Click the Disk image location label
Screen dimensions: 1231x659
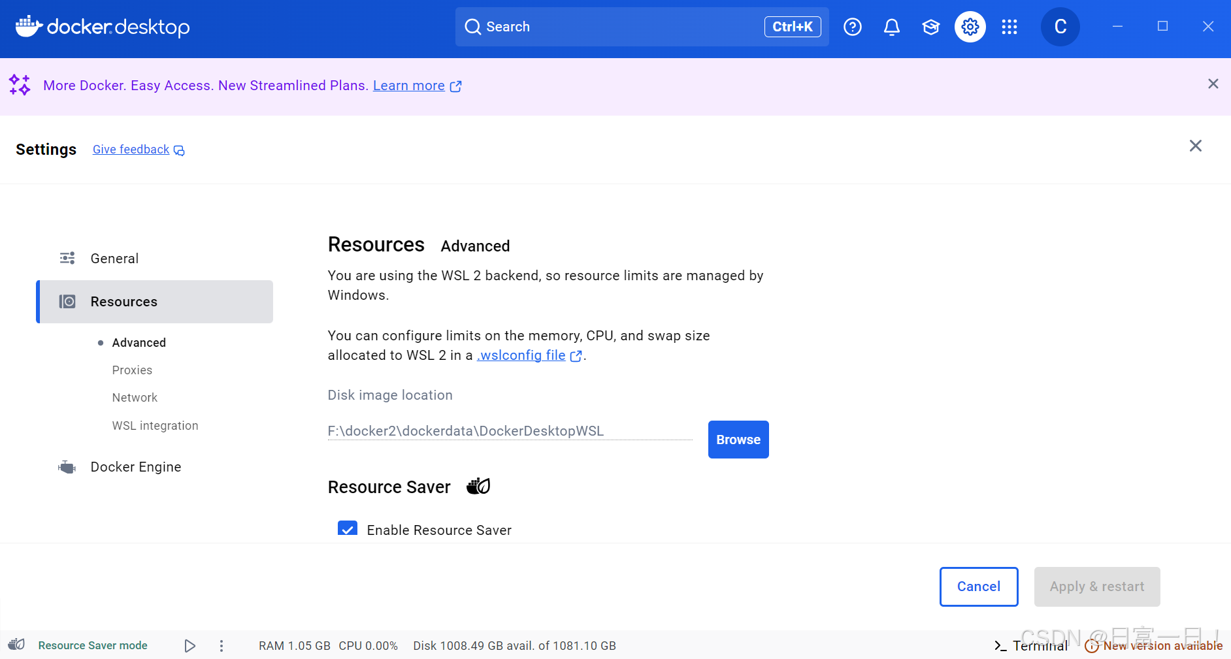coord(390,395)
